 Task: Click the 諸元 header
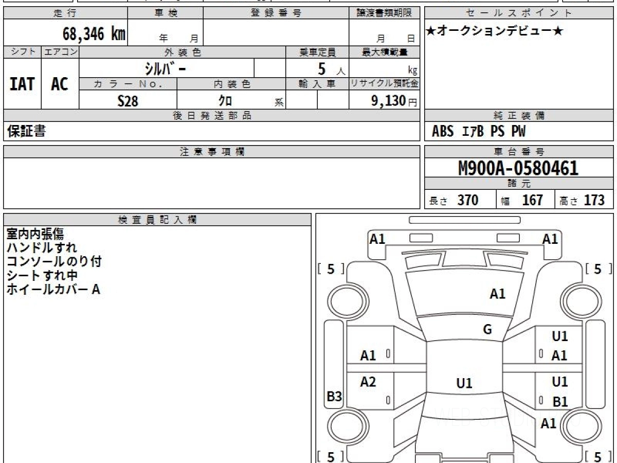pos(519,184)
